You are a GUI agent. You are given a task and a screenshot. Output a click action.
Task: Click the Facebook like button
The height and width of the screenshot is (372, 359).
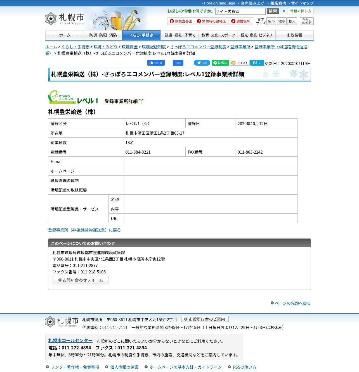pyautogui.click(x=156, y=63)
